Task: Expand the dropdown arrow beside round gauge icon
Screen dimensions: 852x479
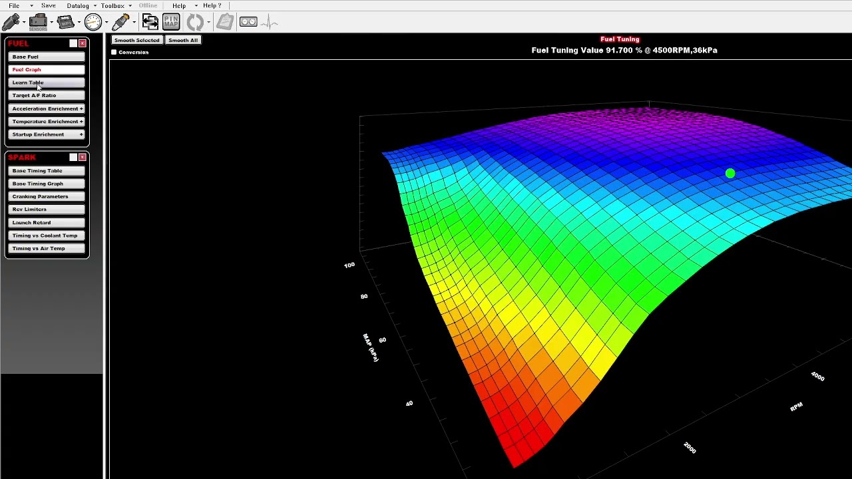Action: (106, 23)
